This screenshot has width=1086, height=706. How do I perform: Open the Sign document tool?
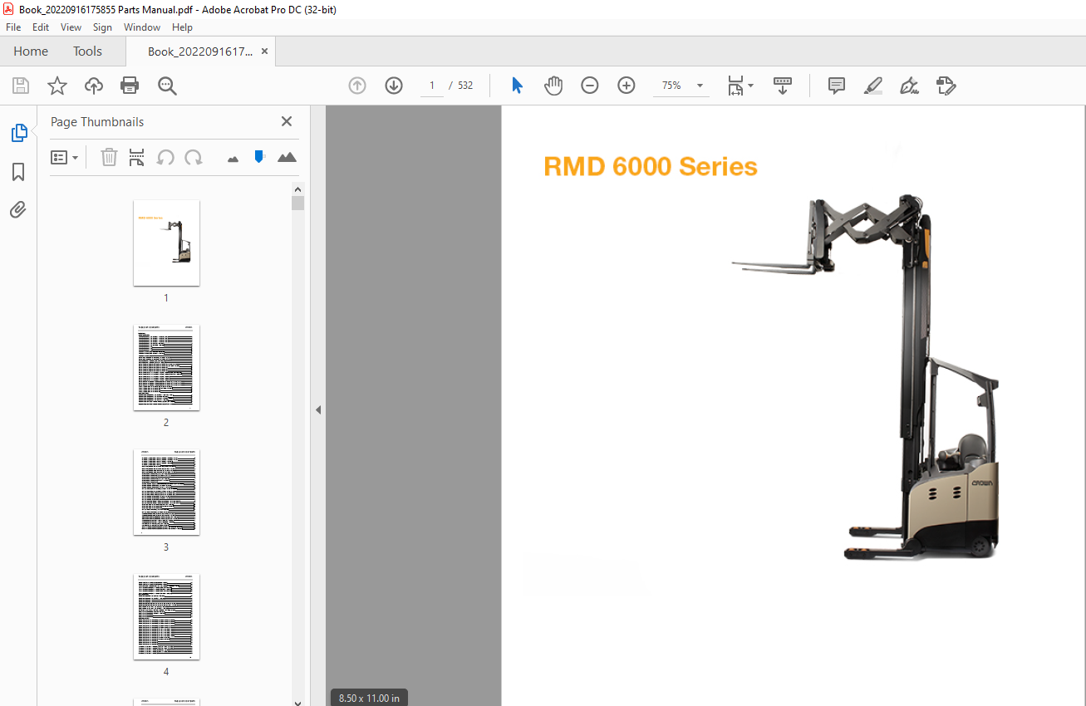[x=909, y=86]
